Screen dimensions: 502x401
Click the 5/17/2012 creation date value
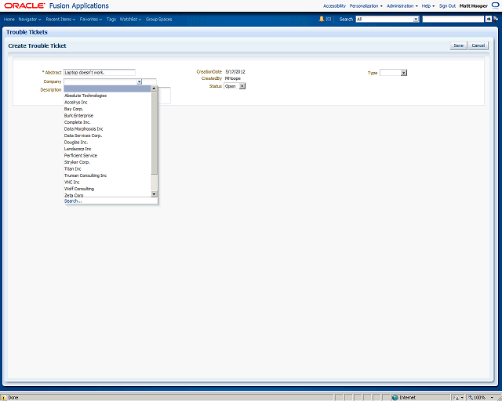pyautogui.click(x=235, y=71)
